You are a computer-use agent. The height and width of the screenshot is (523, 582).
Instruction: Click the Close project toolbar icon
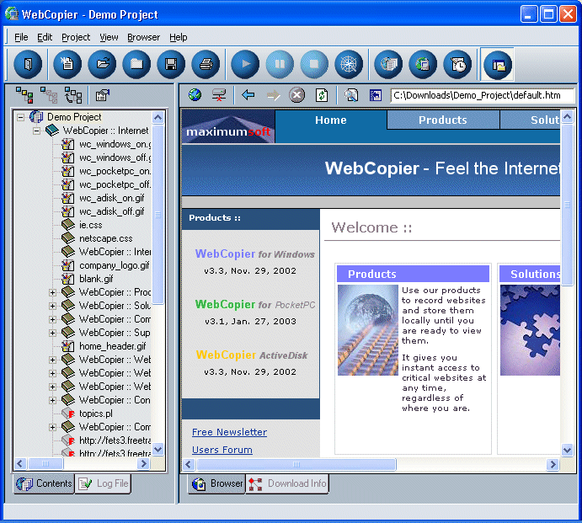pyautogui.click(x=136, y=65)
